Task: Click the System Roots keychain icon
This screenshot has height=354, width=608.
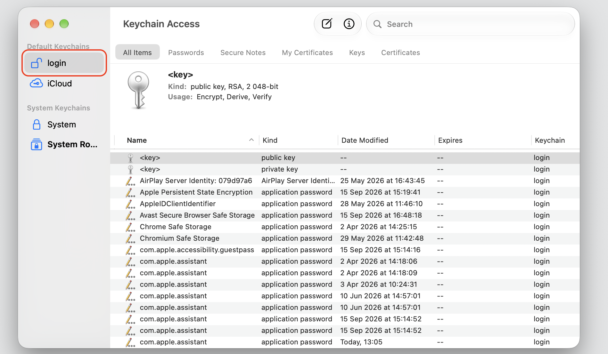Action: point(37,144)
